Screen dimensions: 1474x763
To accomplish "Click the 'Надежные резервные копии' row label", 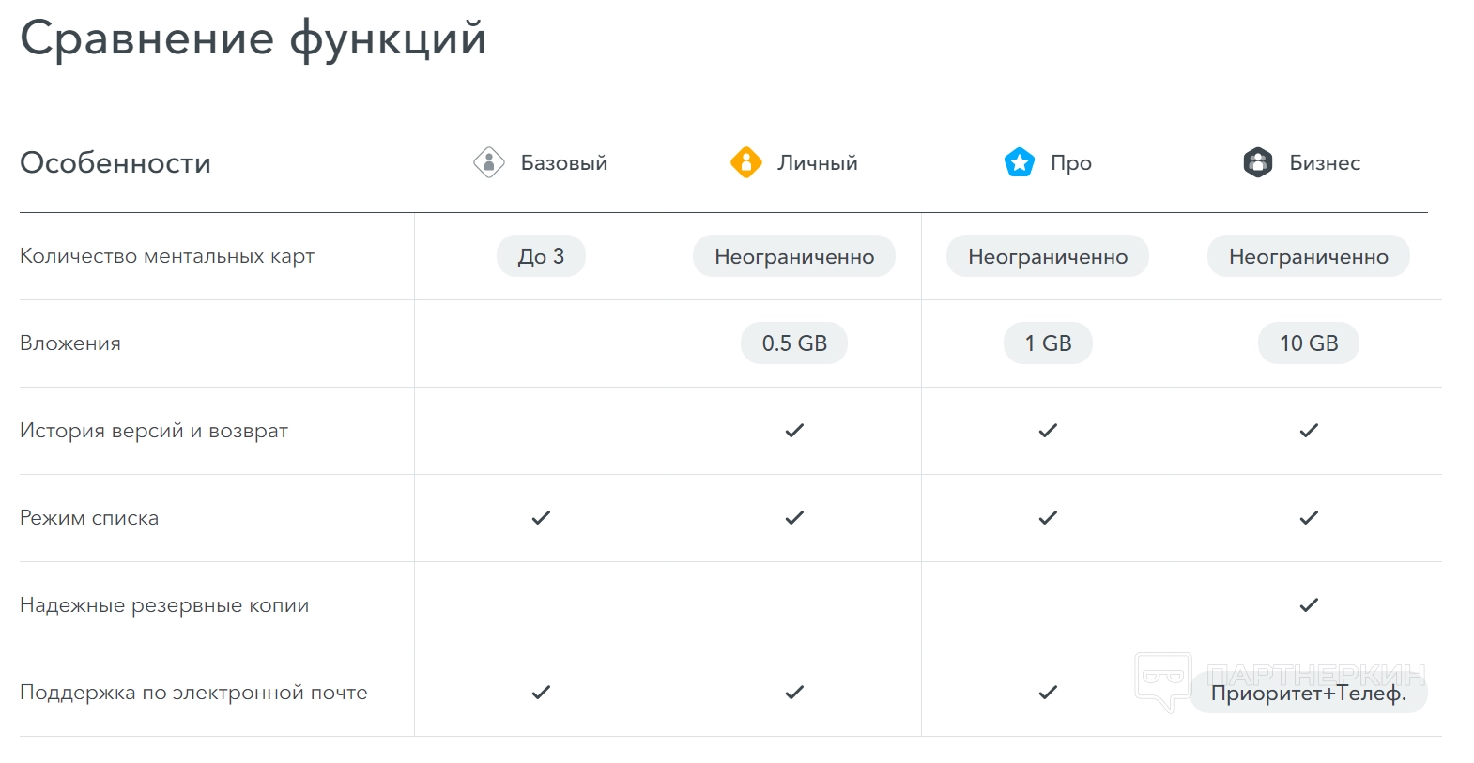I will [x=164, y=605].
